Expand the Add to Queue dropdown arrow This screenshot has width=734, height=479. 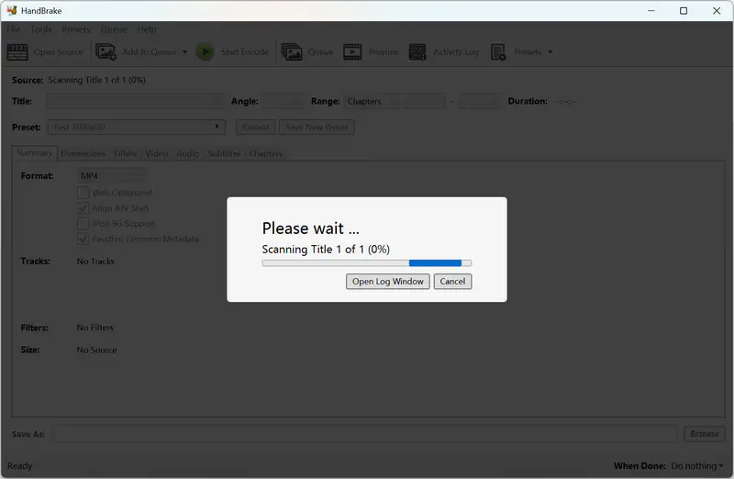184,52
